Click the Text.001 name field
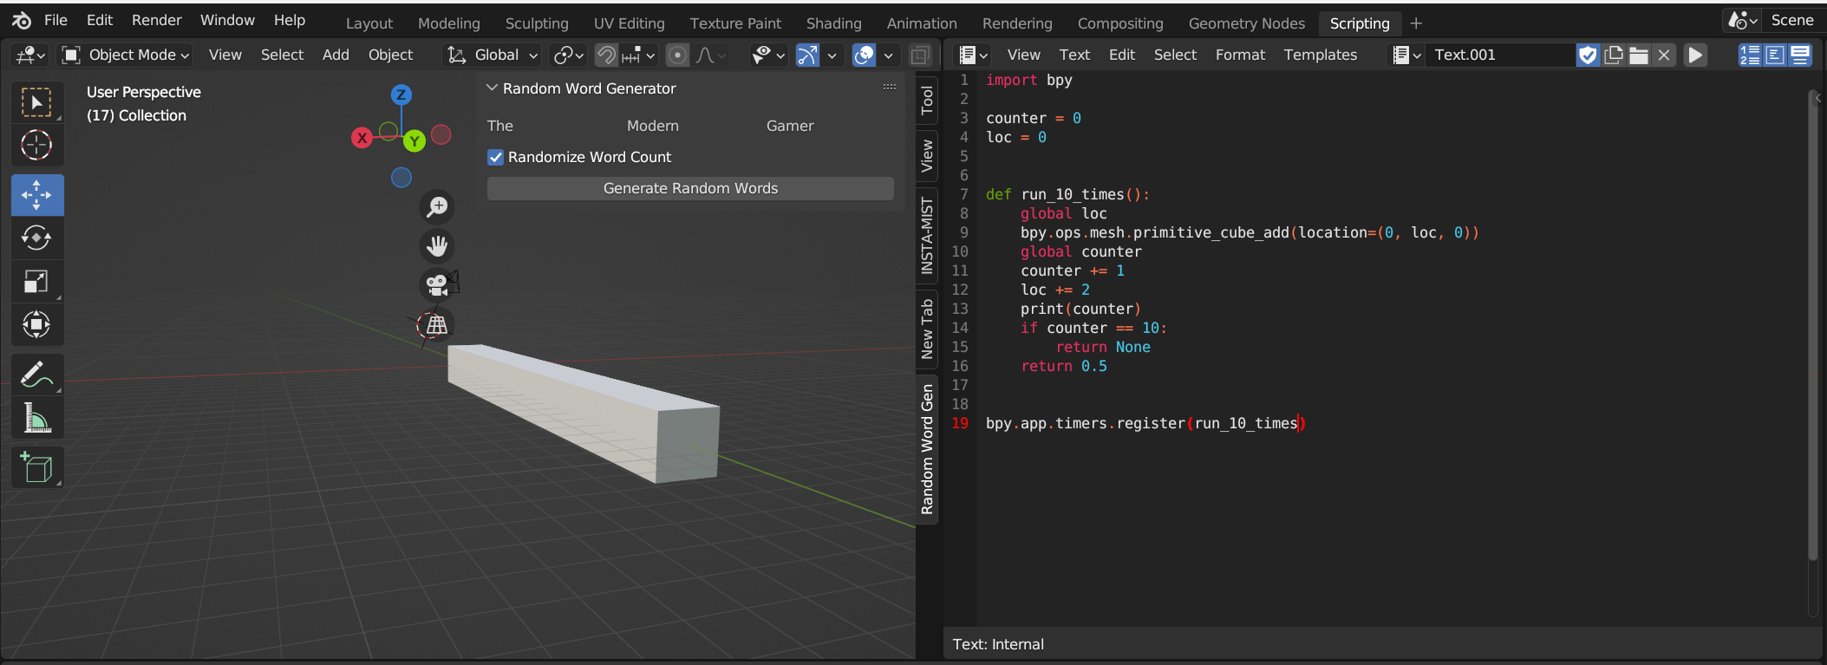 pos(1500,55)
